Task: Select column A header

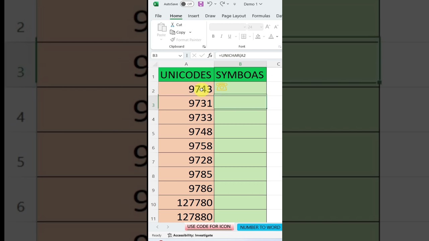Action: (x=186, y=64)
